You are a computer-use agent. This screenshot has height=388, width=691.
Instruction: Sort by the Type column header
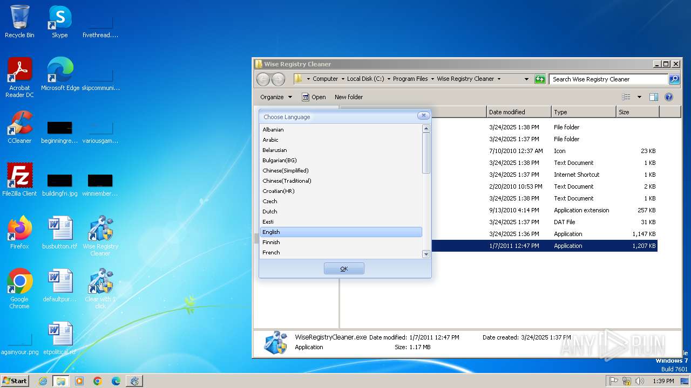coord(584,112)
